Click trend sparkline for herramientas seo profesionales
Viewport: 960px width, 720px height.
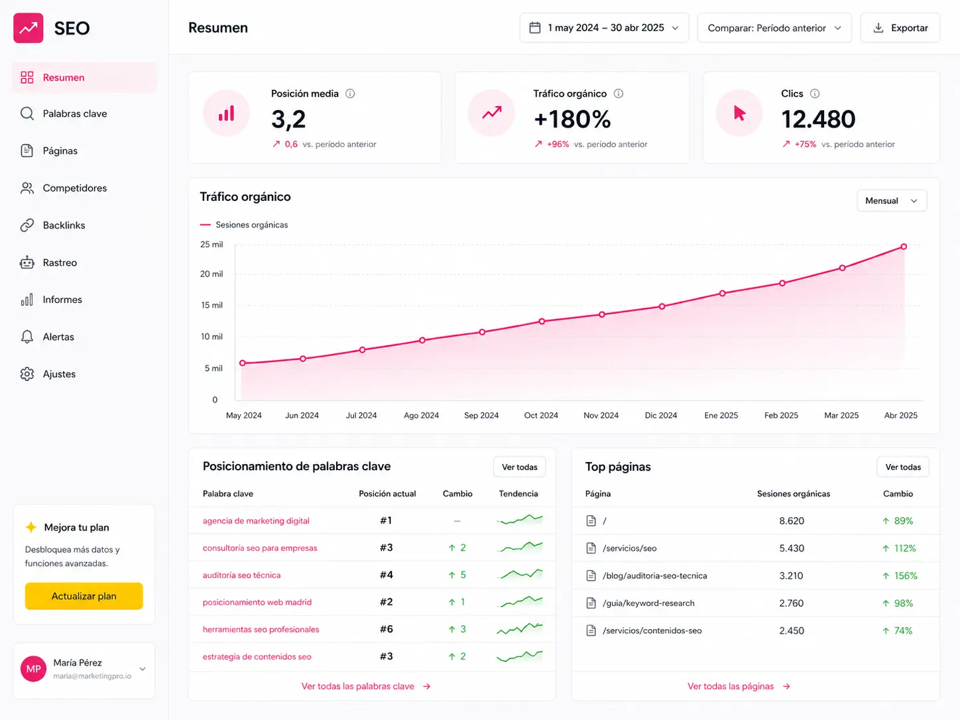pos(520,628)
